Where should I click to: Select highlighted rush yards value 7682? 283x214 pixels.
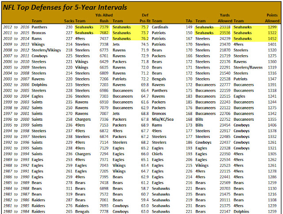(x=104, y=33)
